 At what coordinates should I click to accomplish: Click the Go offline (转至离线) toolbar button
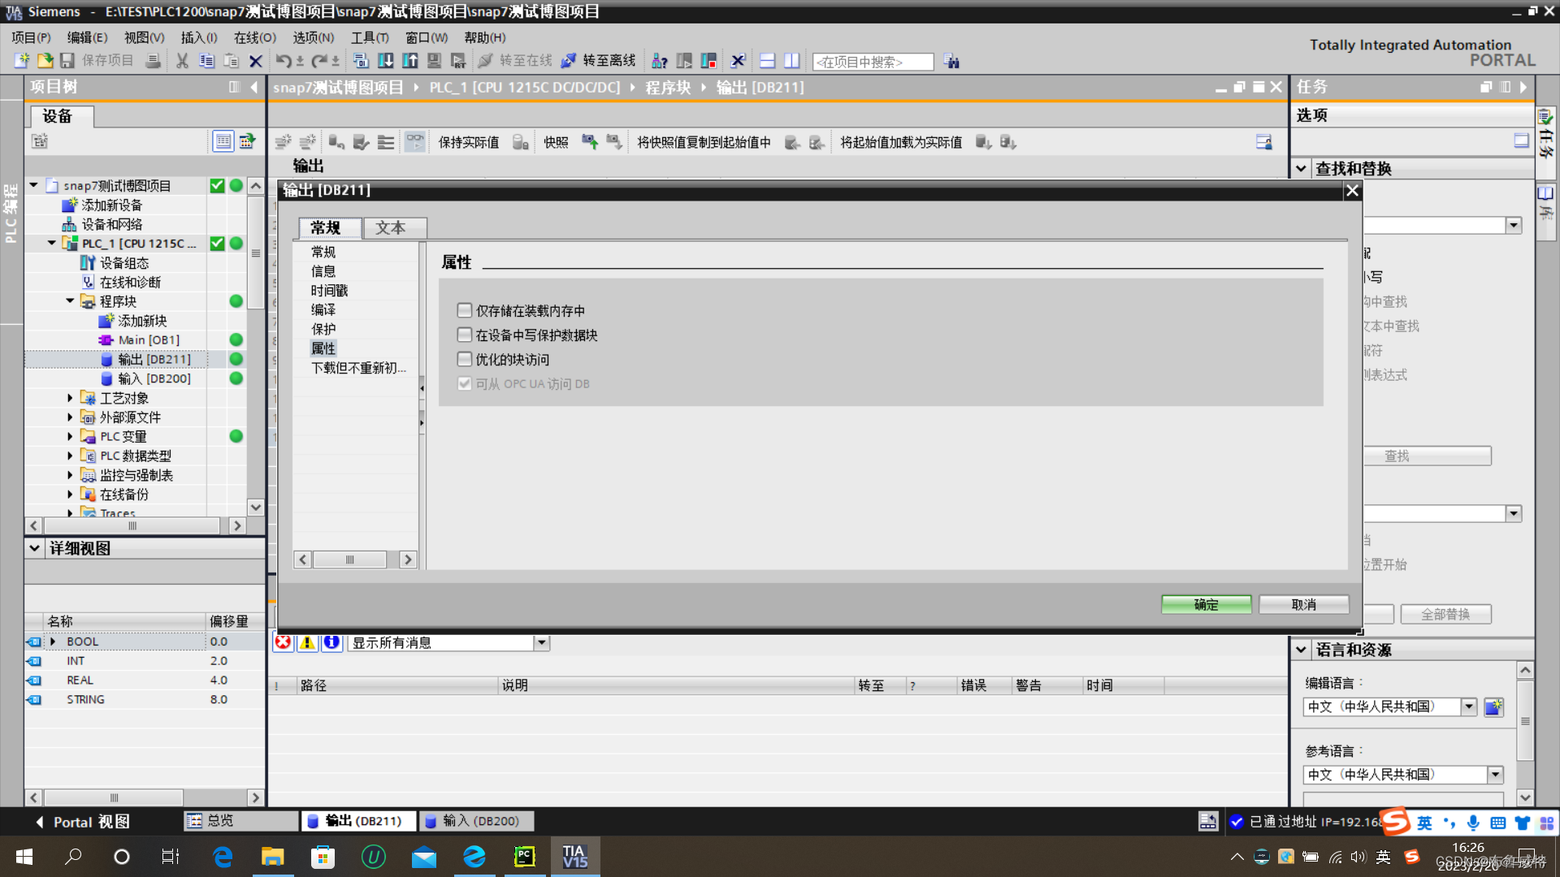tap(599, 61)
